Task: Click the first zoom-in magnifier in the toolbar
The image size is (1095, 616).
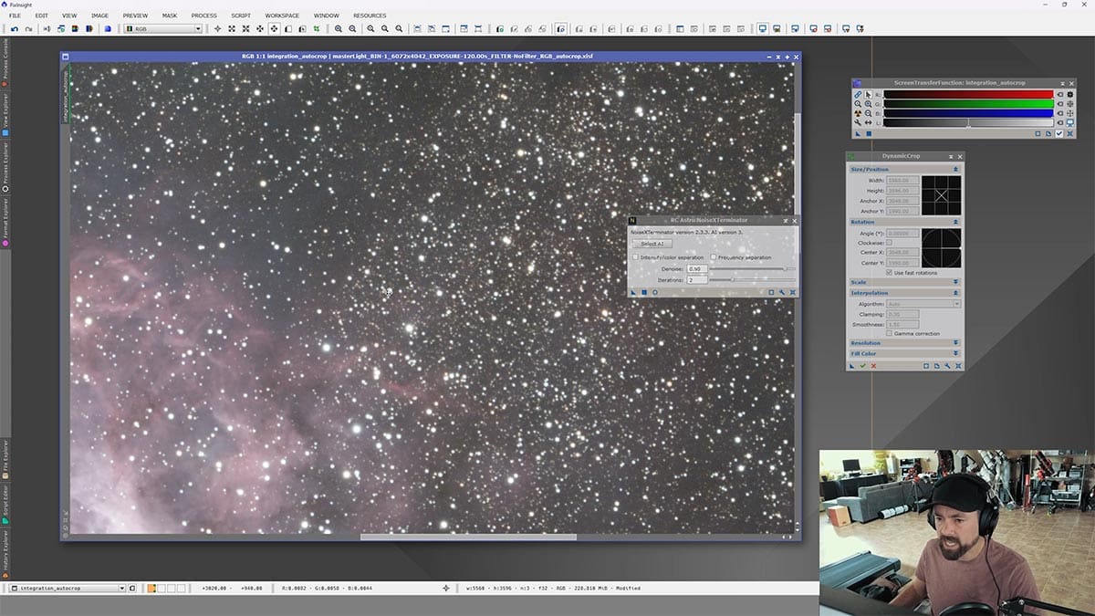Action: click(x=338, y=29)
